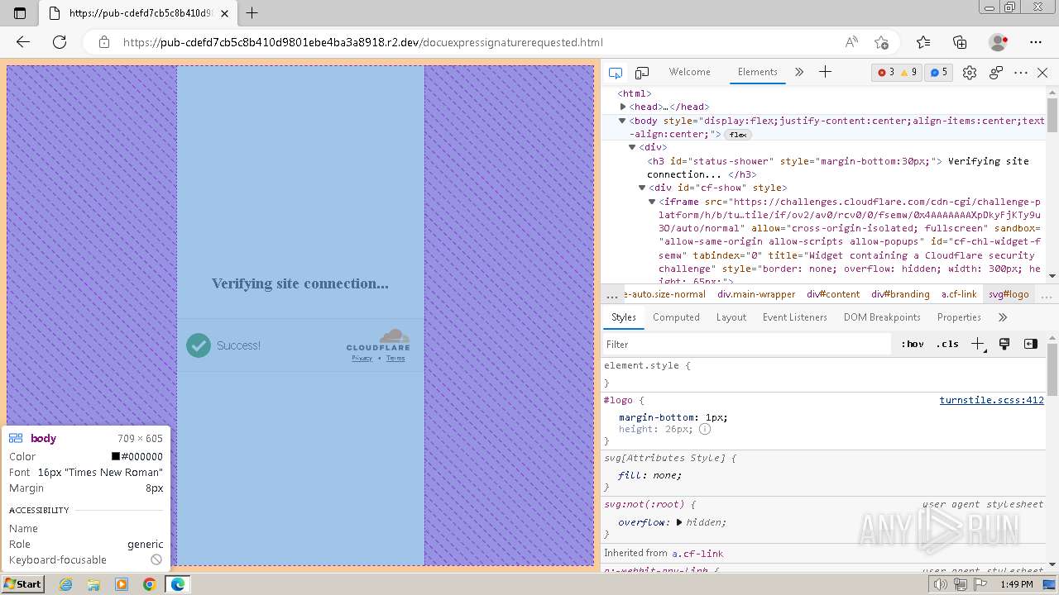Show more Styles sidebar tabs
The width and height of the screenshot is (1059, 595).
(x=1003, y=317)
